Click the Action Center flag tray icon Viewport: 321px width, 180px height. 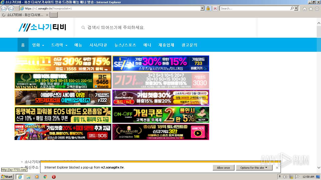297,177
